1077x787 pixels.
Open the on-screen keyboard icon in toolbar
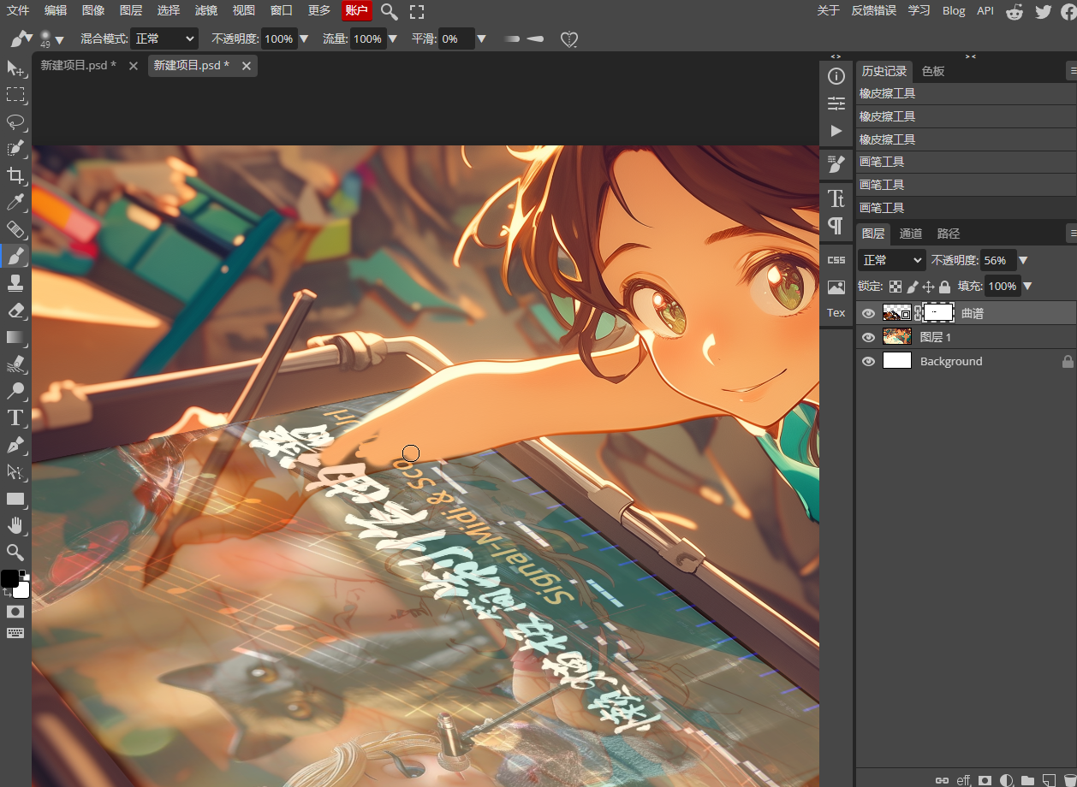click(x=15, y=633)
